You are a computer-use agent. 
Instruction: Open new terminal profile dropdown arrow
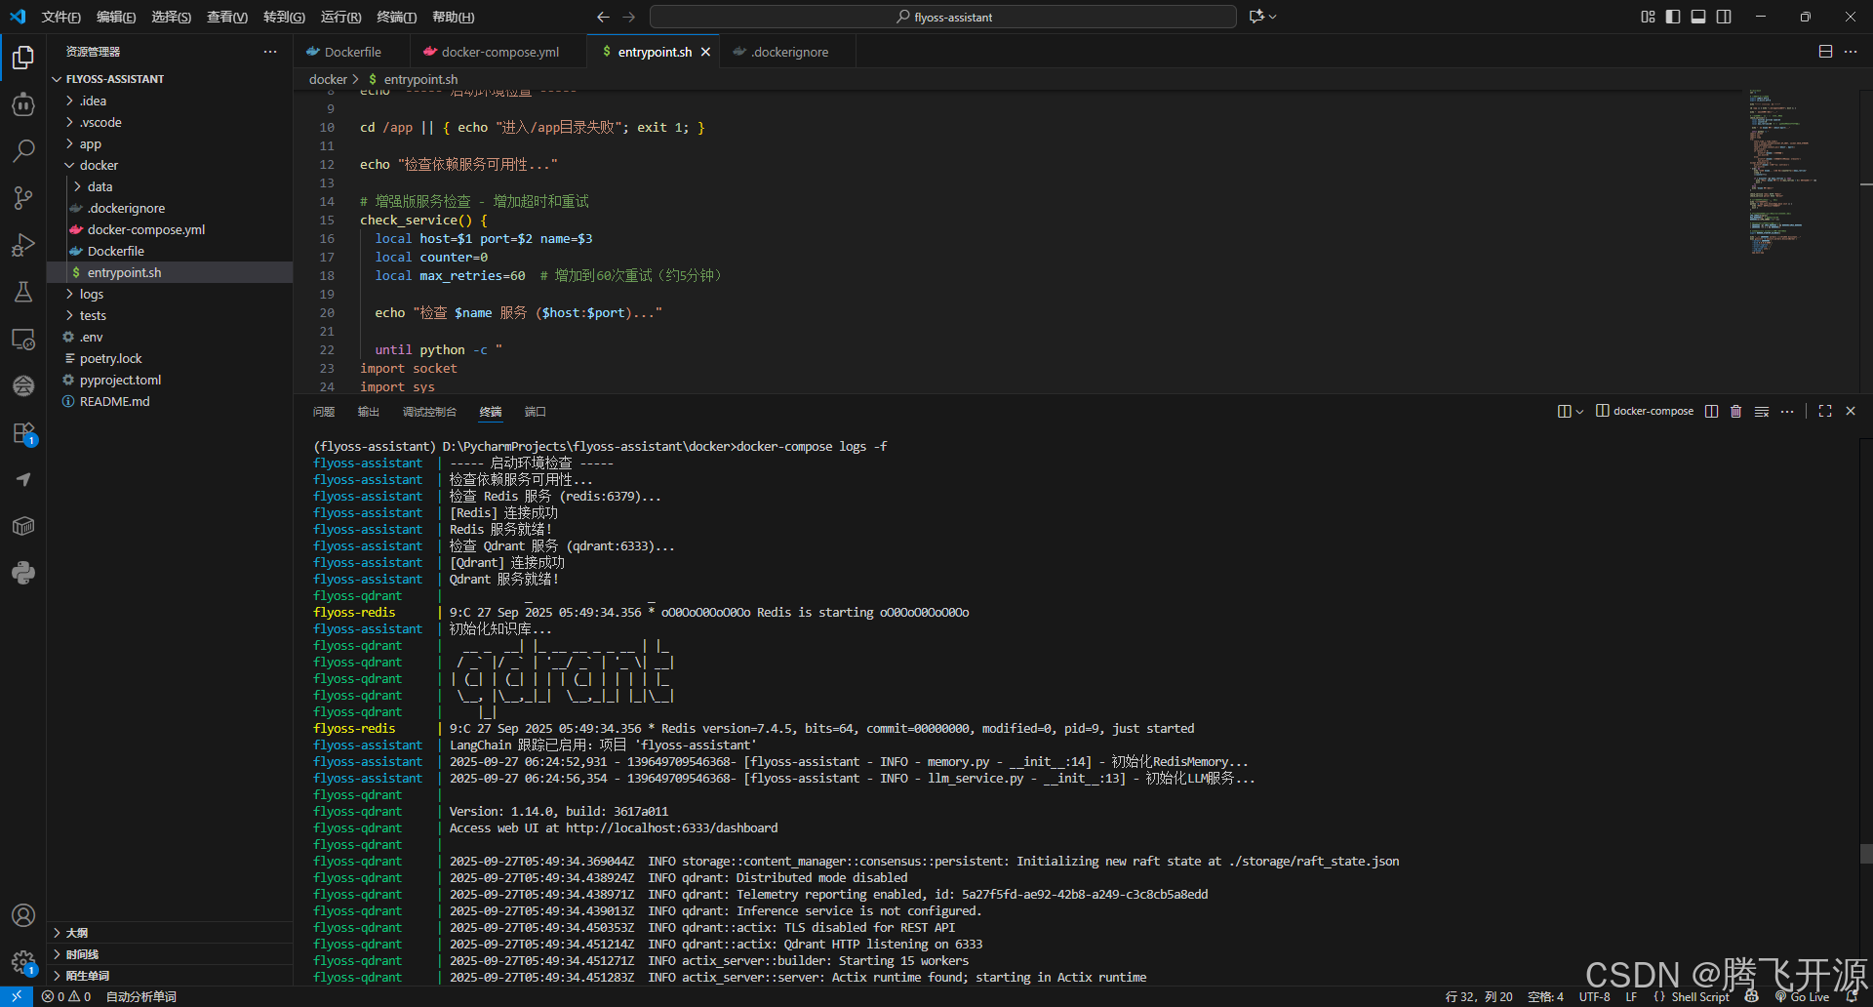click(x=1579, y=411)
